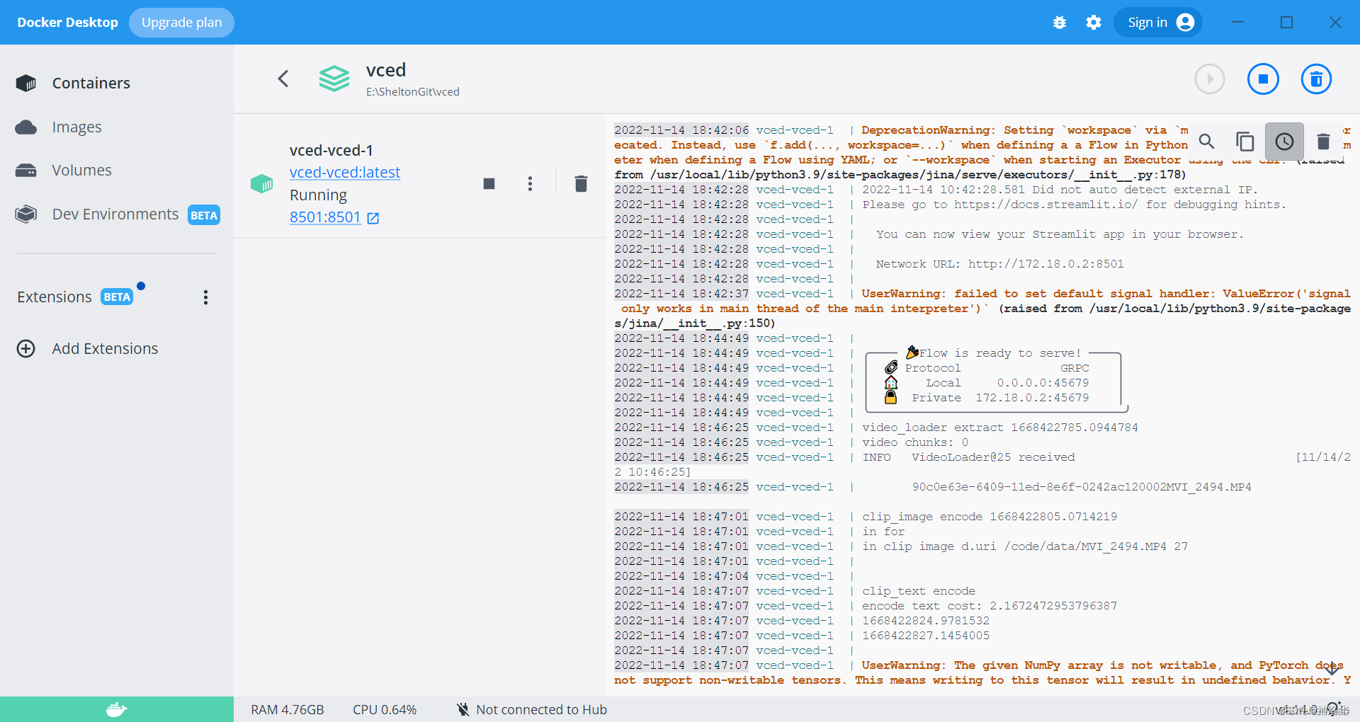
Task: Click the external link icon beside port
Action: [373, 218]
